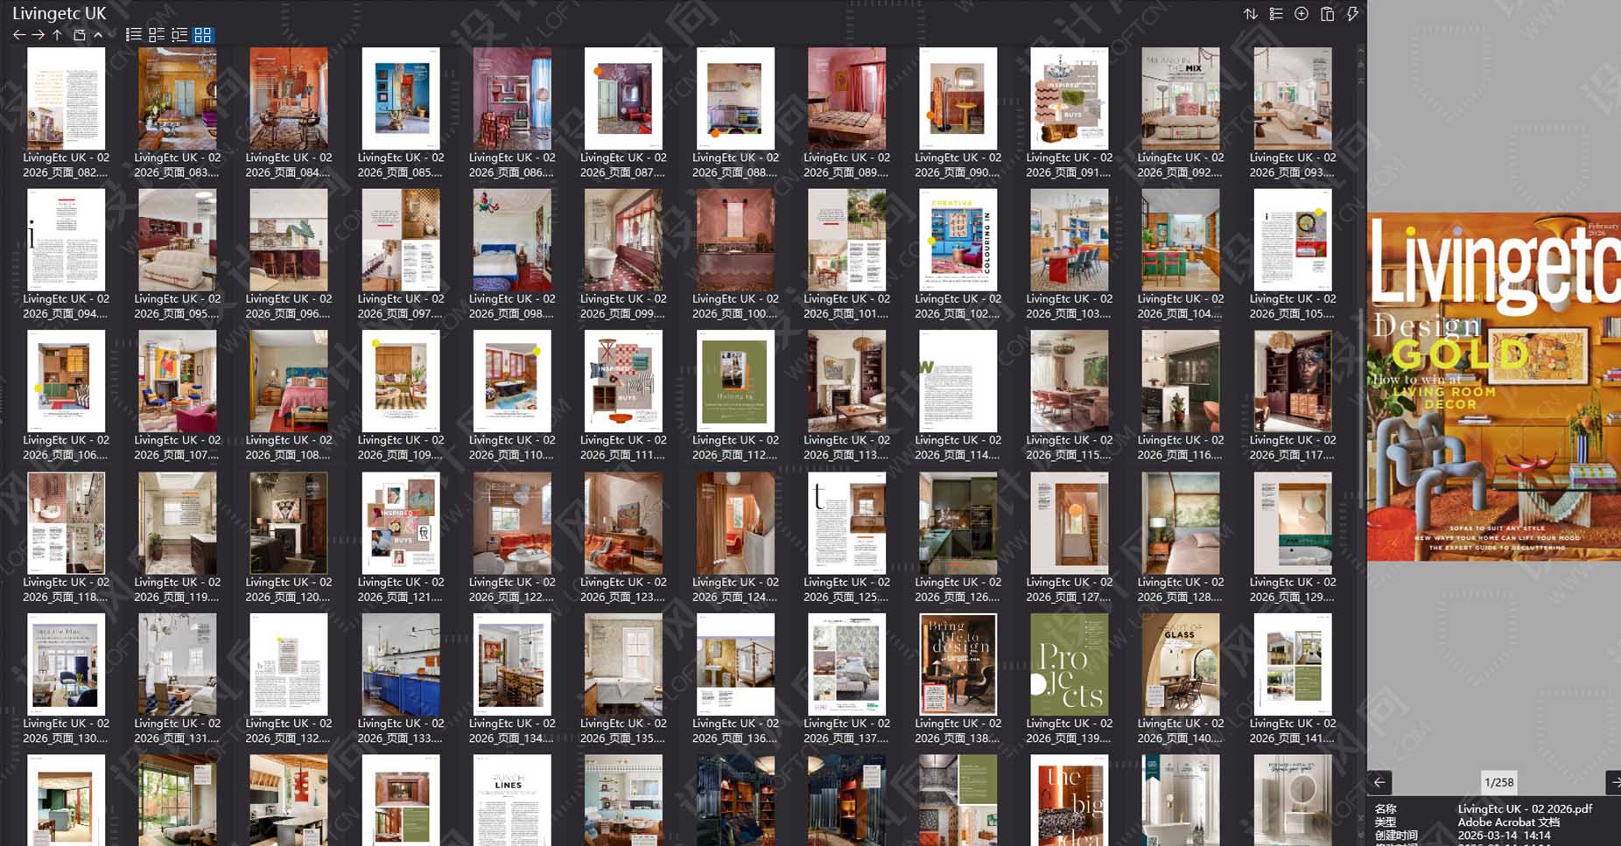This screenshot has width=1621, height=846.
Task: Open the checklist select options icon at top right
Action: [x=1276, y=14]
